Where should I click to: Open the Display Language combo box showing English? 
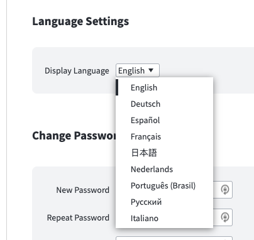pos(138,70)
